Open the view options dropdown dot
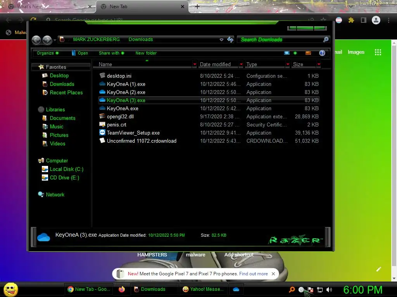The image size is (397, 297). tap(295, 53)
